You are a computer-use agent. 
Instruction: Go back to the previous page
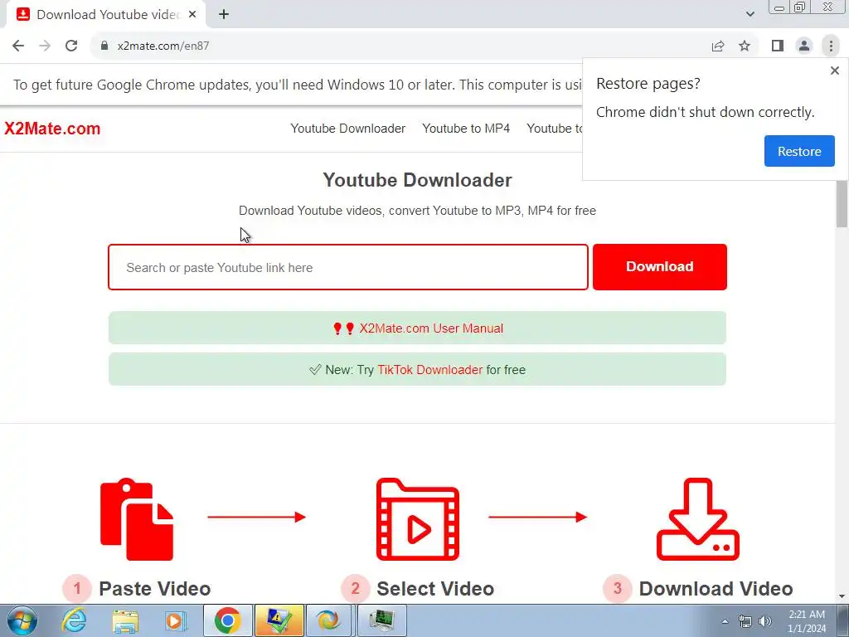click(x=18, y=46)
